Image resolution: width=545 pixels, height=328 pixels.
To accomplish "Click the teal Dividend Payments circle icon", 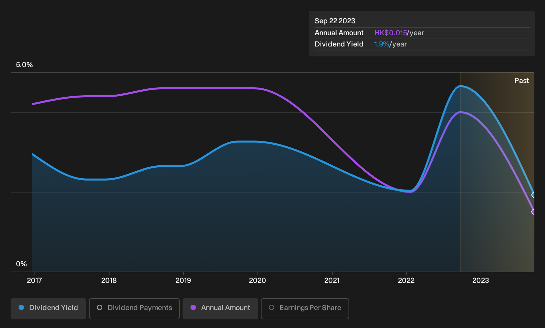I will click(x=100, y=307).
